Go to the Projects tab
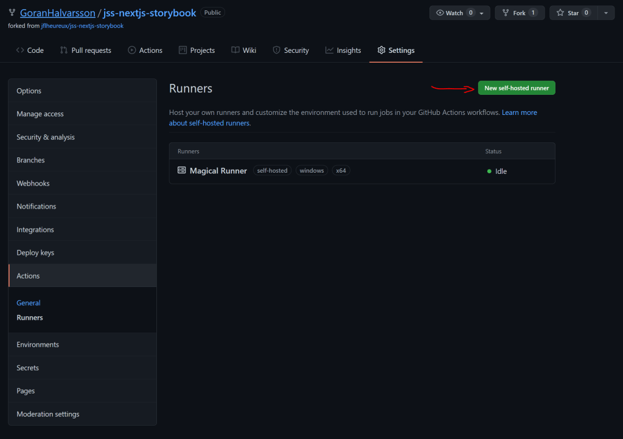 (x=197, y=50)
